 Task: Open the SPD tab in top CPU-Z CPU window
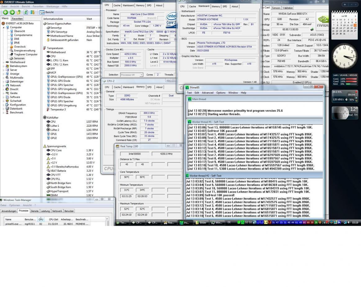point(149,5)
